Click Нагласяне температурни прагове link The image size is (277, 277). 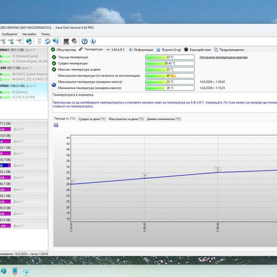223,57
